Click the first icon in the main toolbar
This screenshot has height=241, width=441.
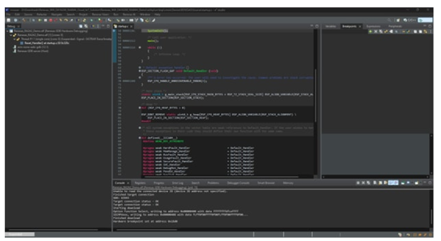(x=8, y=20)
